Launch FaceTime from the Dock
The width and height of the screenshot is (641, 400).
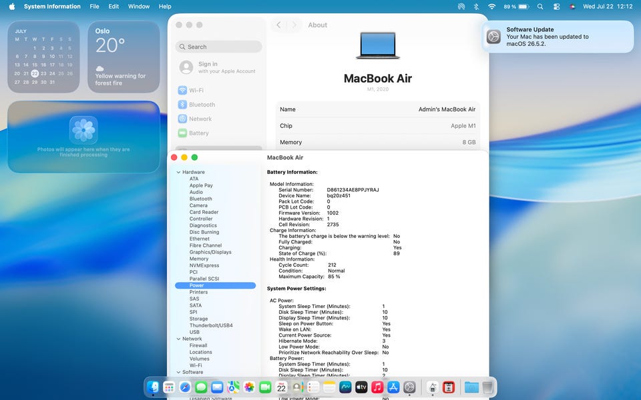(x=265, y=387)
